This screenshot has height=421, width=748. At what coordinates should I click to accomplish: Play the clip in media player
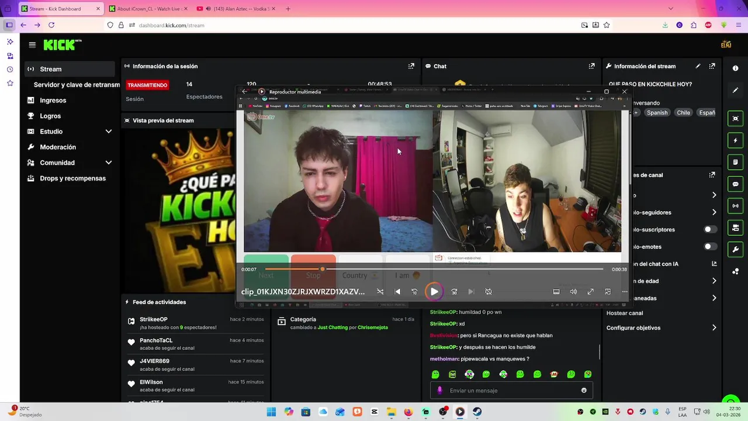coord(434,291)
